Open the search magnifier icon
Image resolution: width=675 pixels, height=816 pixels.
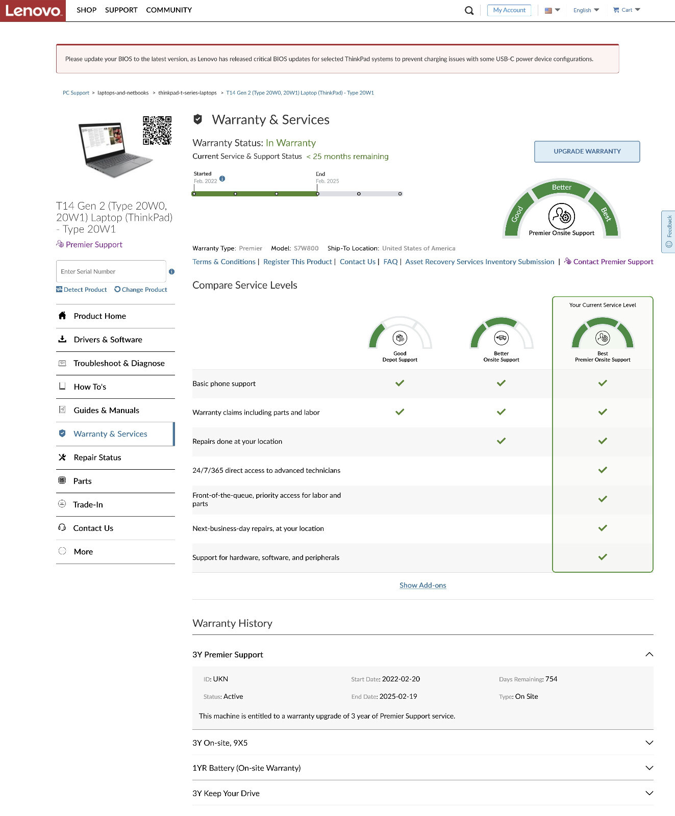coord(469,10)
